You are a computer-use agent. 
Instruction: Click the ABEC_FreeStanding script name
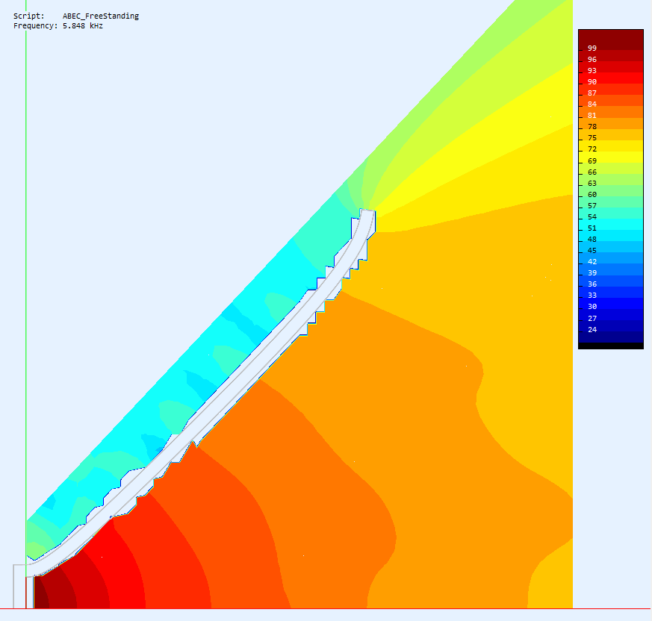[x=101, y=16]
